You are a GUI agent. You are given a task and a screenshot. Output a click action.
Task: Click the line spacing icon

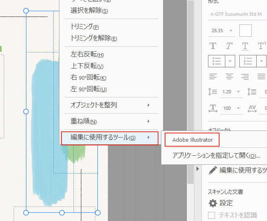point(213,92)
